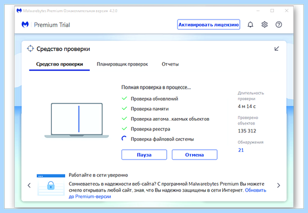Collapse scanner panel with diagonal arrow icon
This screenshot has height=213, width=308.
coord(277,48)
